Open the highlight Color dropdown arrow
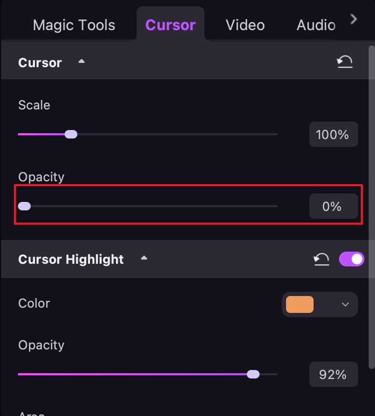375x416 pixels. pos(345,304)
